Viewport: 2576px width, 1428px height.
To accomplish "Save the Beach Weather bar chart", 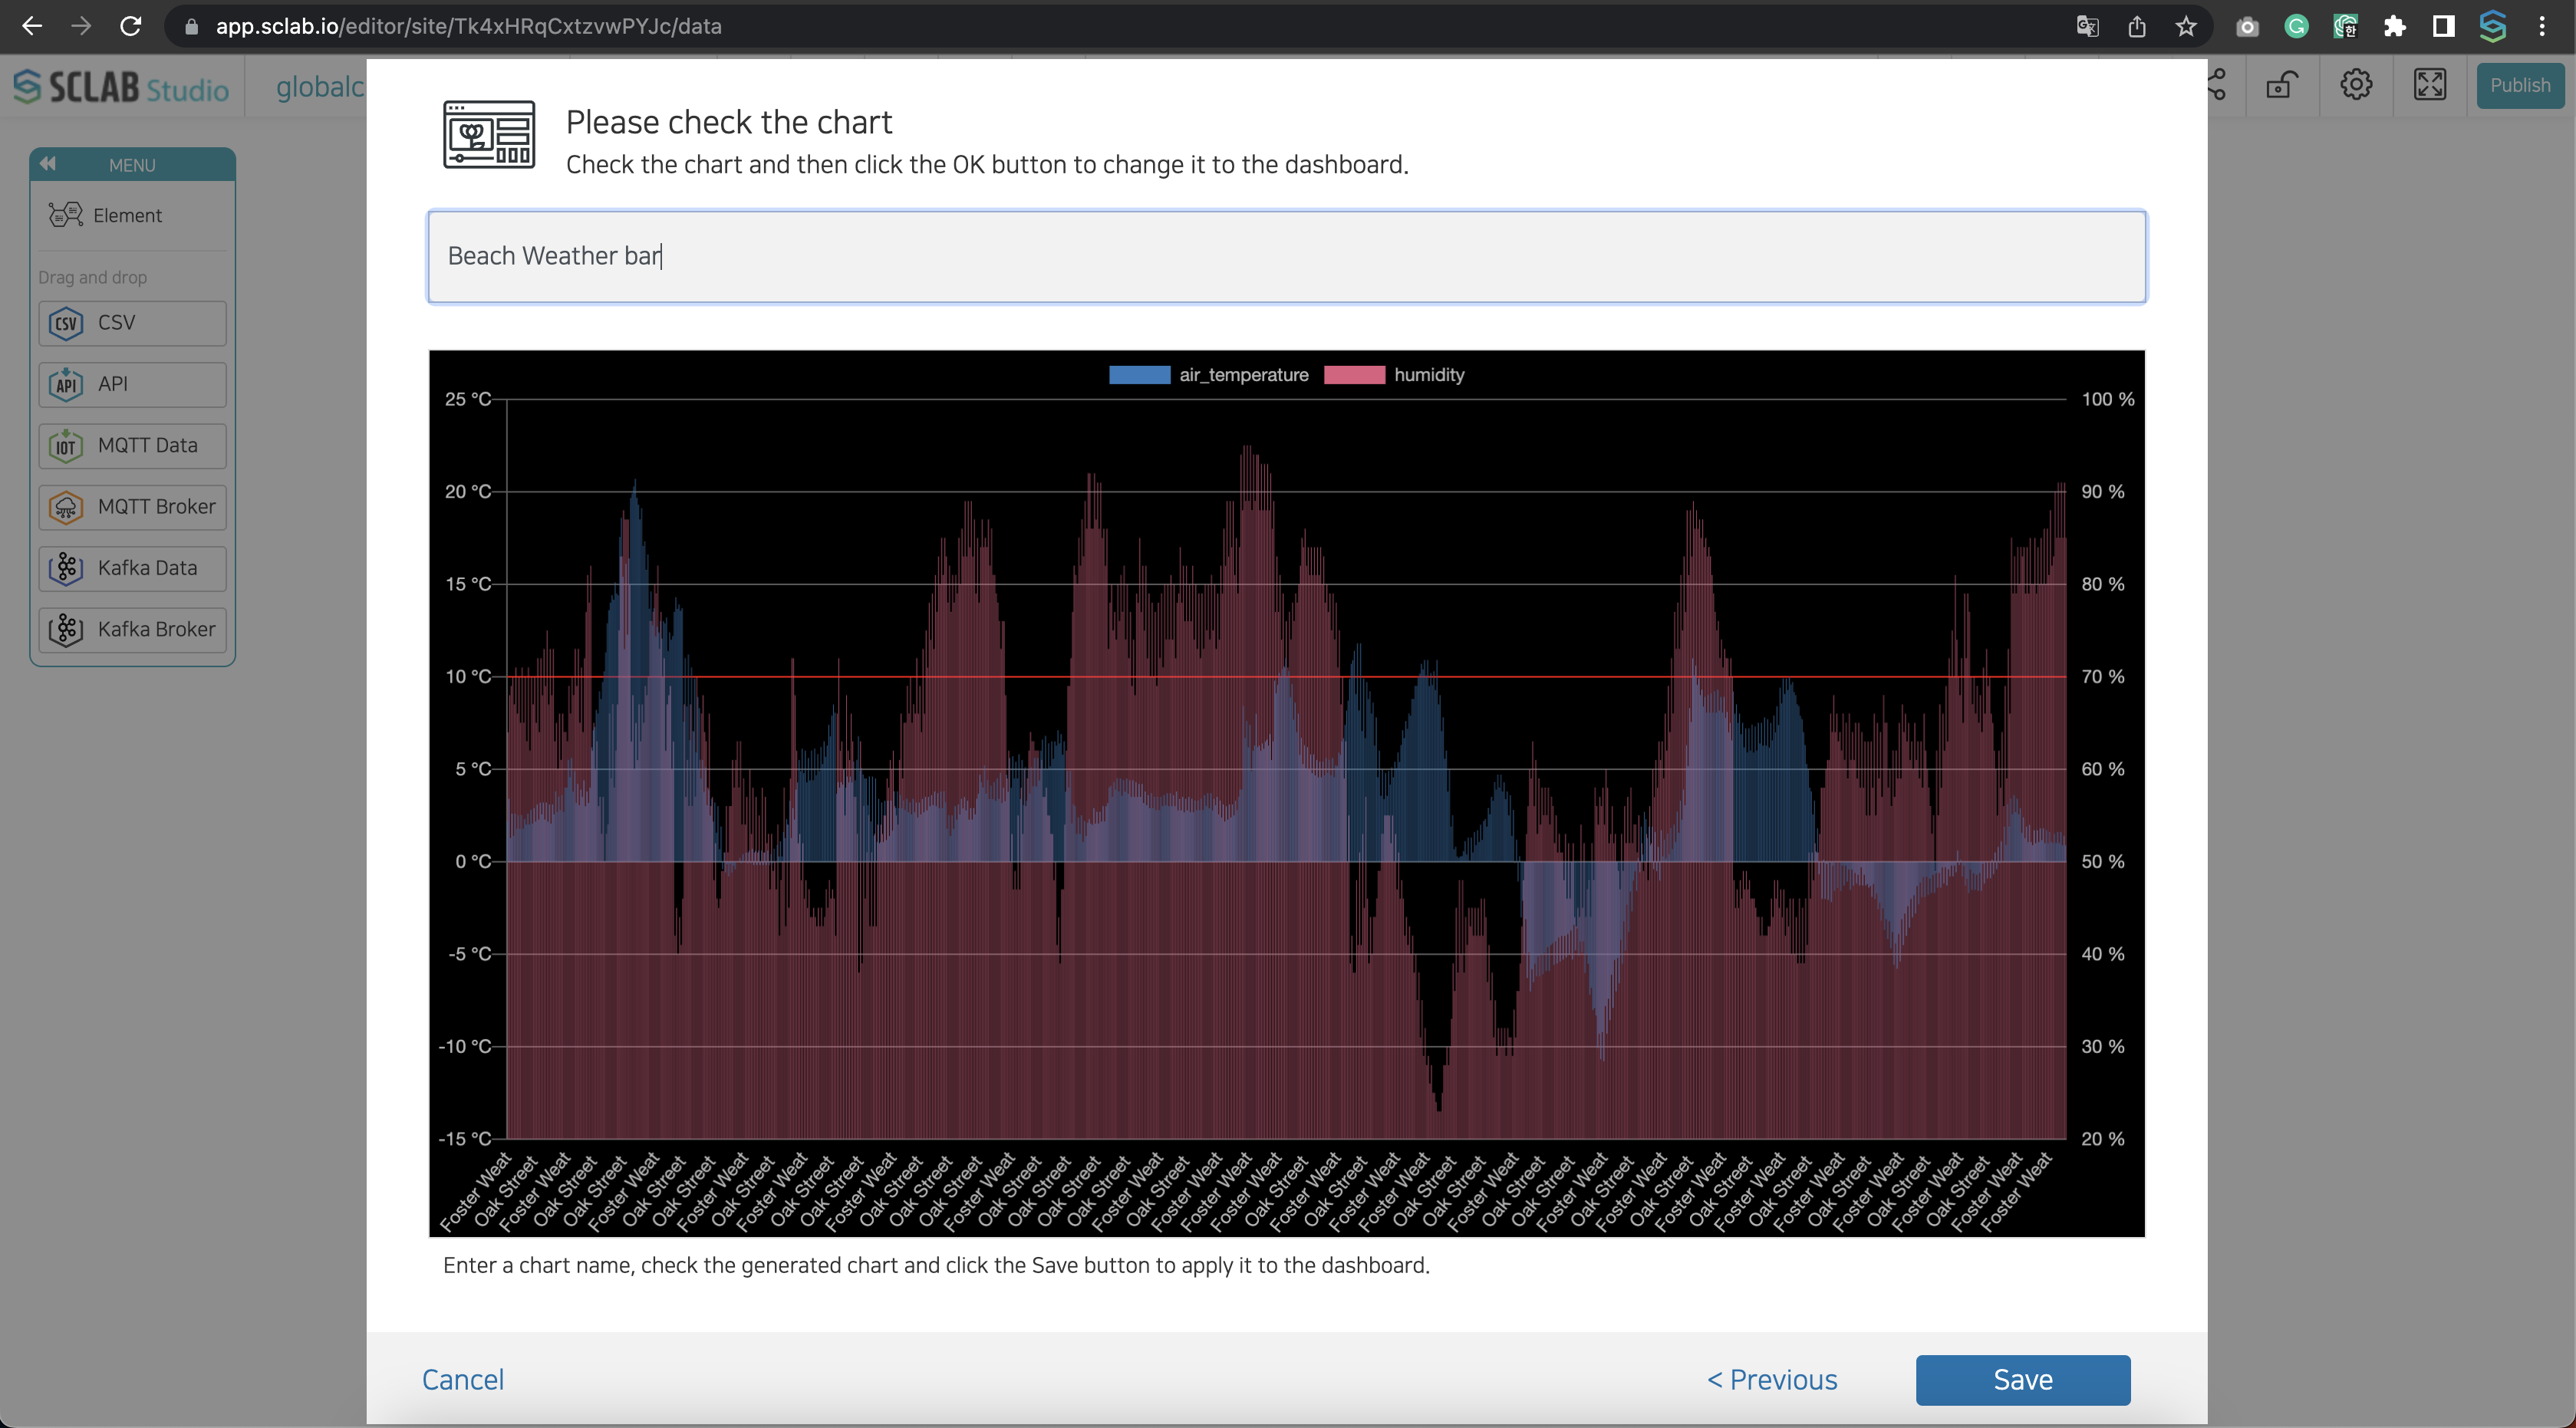I will point(2022,1380).
